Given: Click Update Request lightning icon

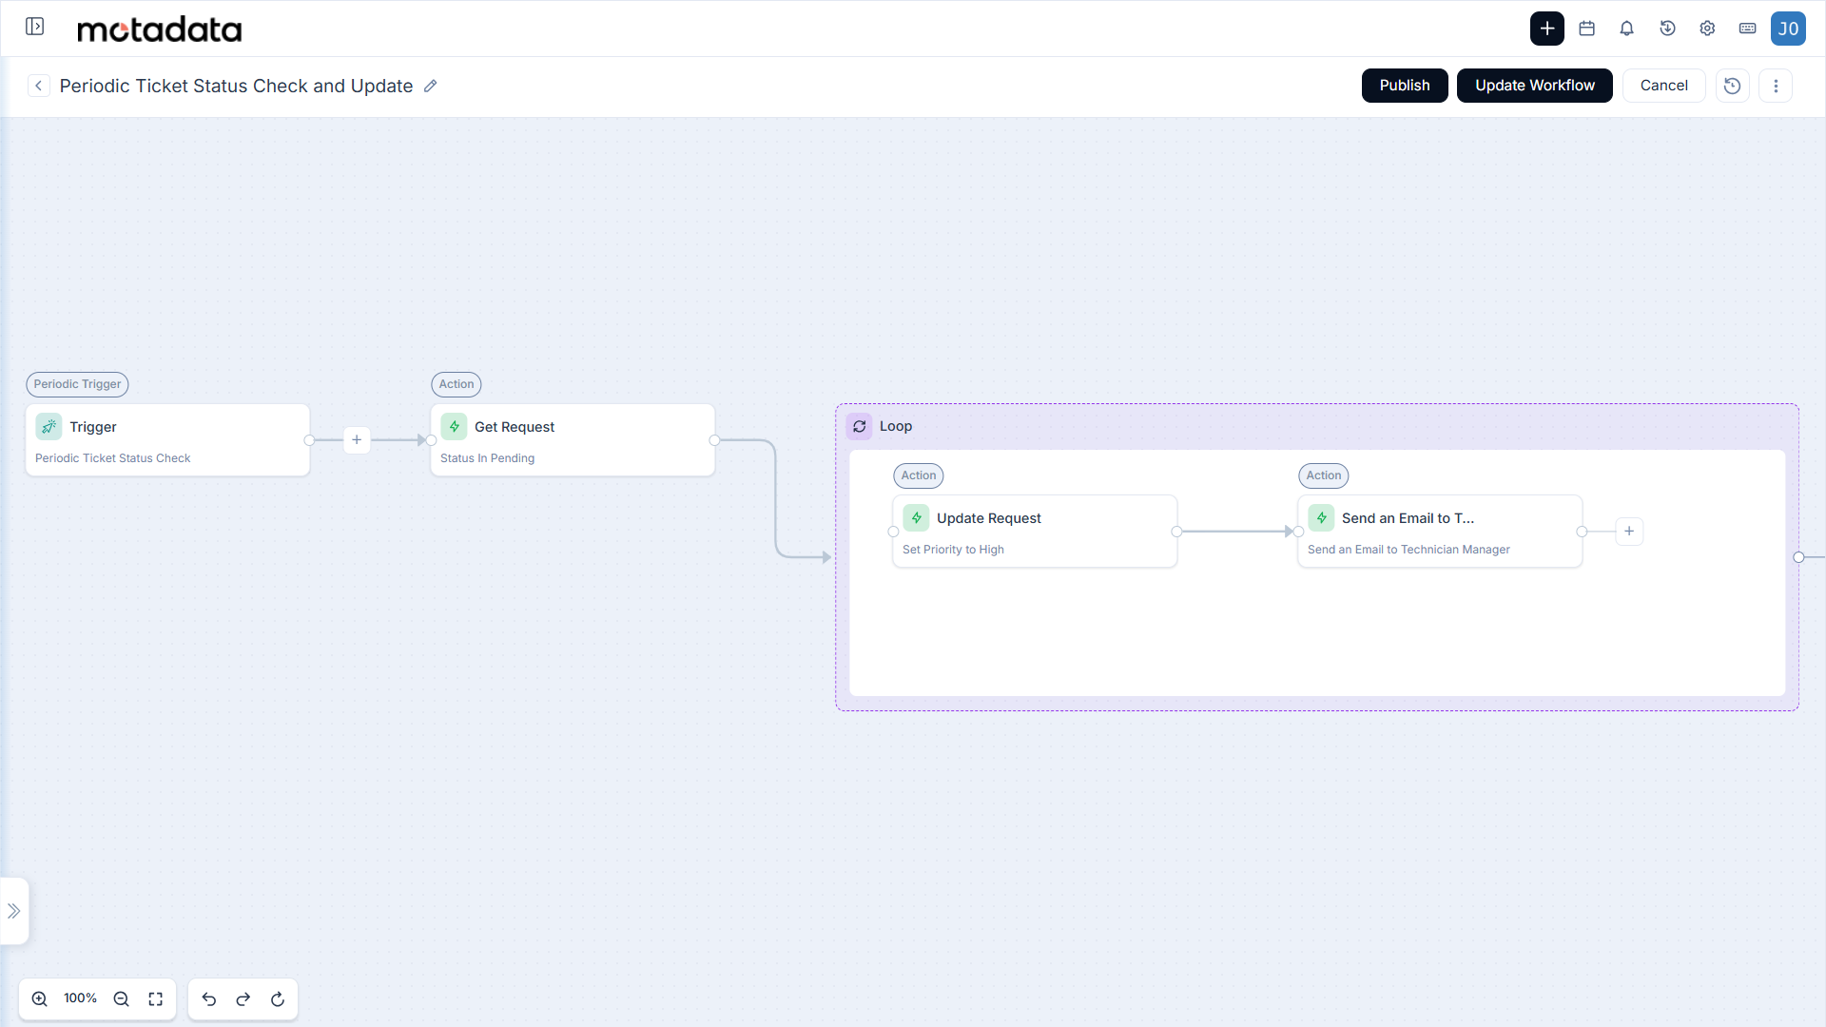Looking at the screenshot, I should 916,518.
